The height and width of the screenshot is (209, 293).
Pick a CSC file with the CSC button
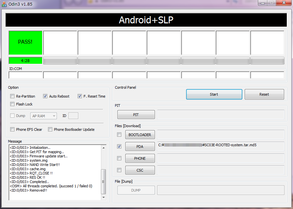click(x=140, y=170)
